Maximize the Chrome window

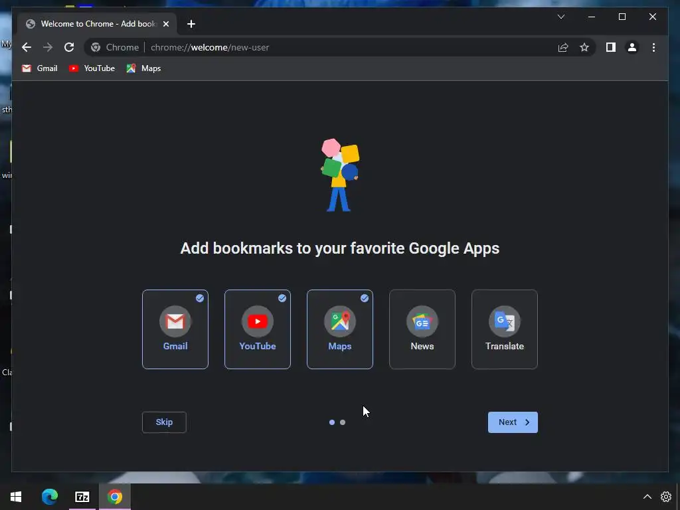pyautogui.click(x=622, y=17)
